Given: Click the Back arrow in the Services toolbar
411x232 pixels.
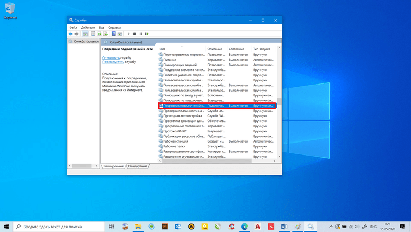Looking at the screenshot, I should point(70,34).
